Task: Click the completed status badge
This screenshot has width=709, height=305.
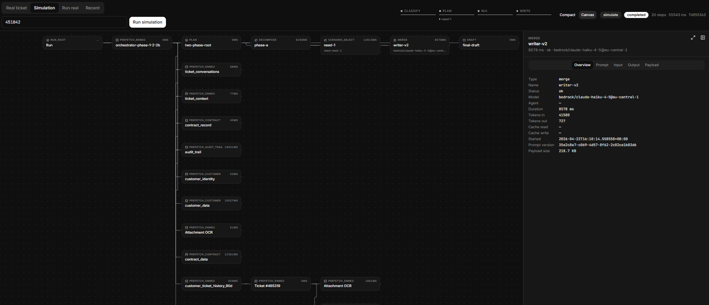Action: click(x=636, y=15)
